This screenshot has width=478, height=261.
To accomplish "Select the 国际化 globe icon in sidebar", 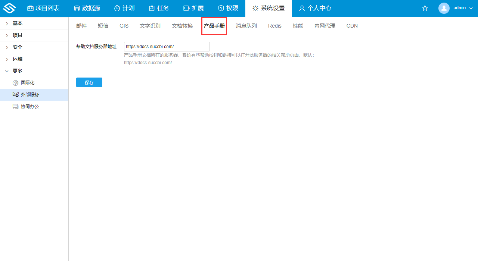I will point(15,82).
